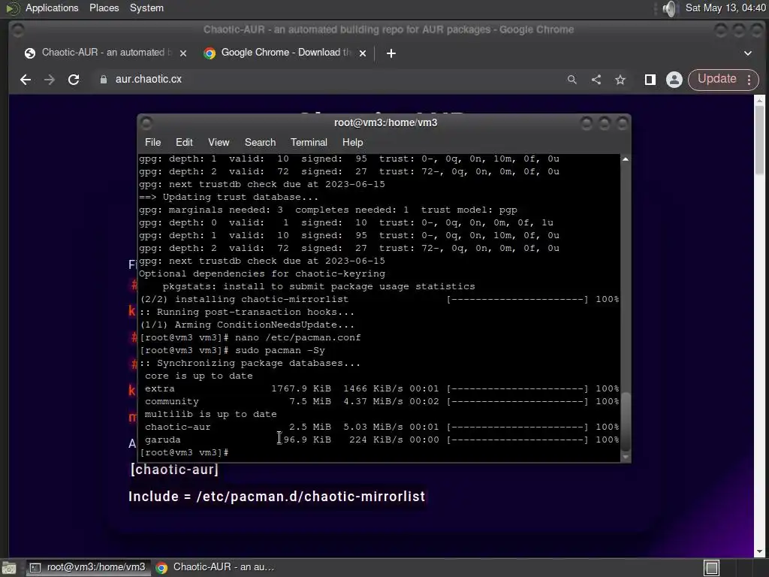Click the show desktop icon in taskbar

[9, 568]
